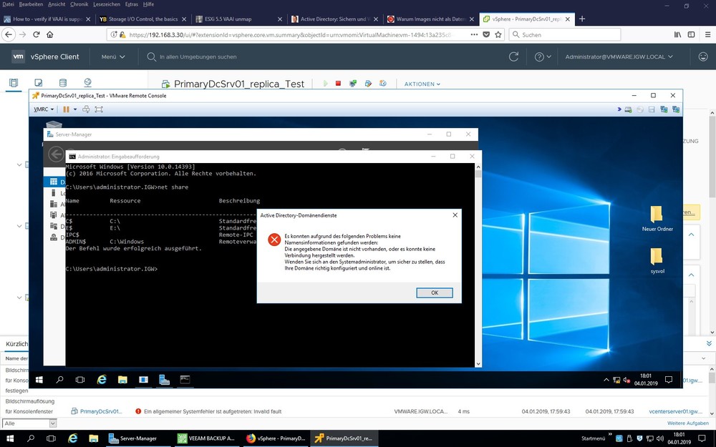
Task: Open the Neuer Ordner desktop folder
Action: [x=657, y=218]
